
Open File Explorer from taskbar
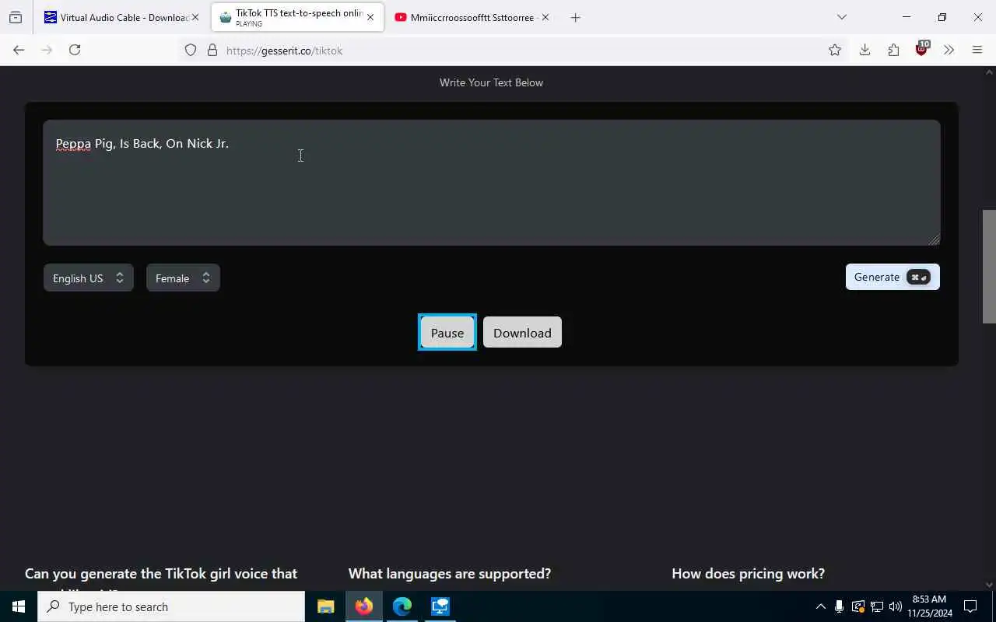(326, 606)
